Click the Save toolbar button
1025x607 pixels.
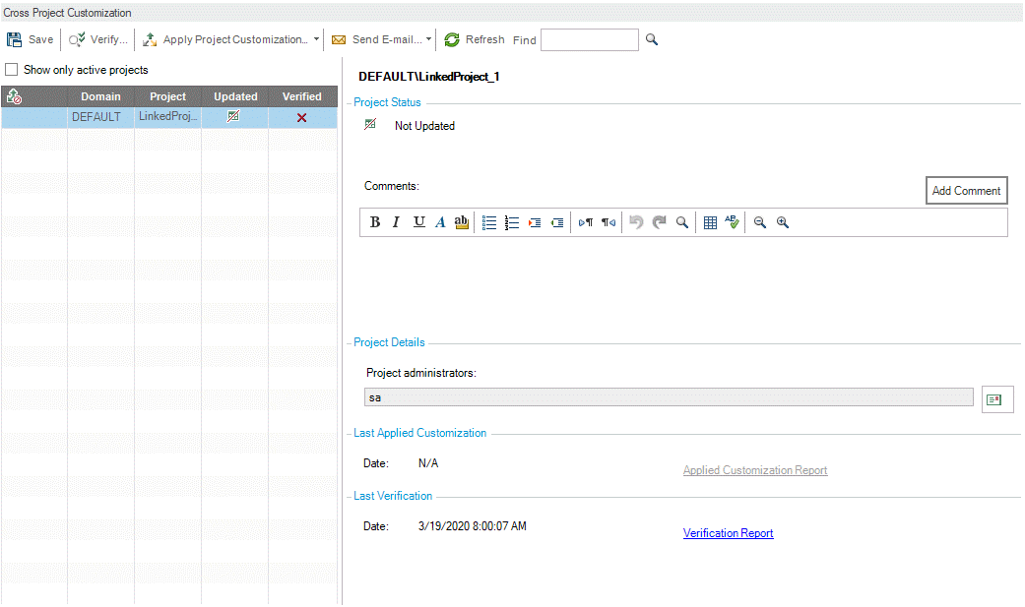click(31, 40)
